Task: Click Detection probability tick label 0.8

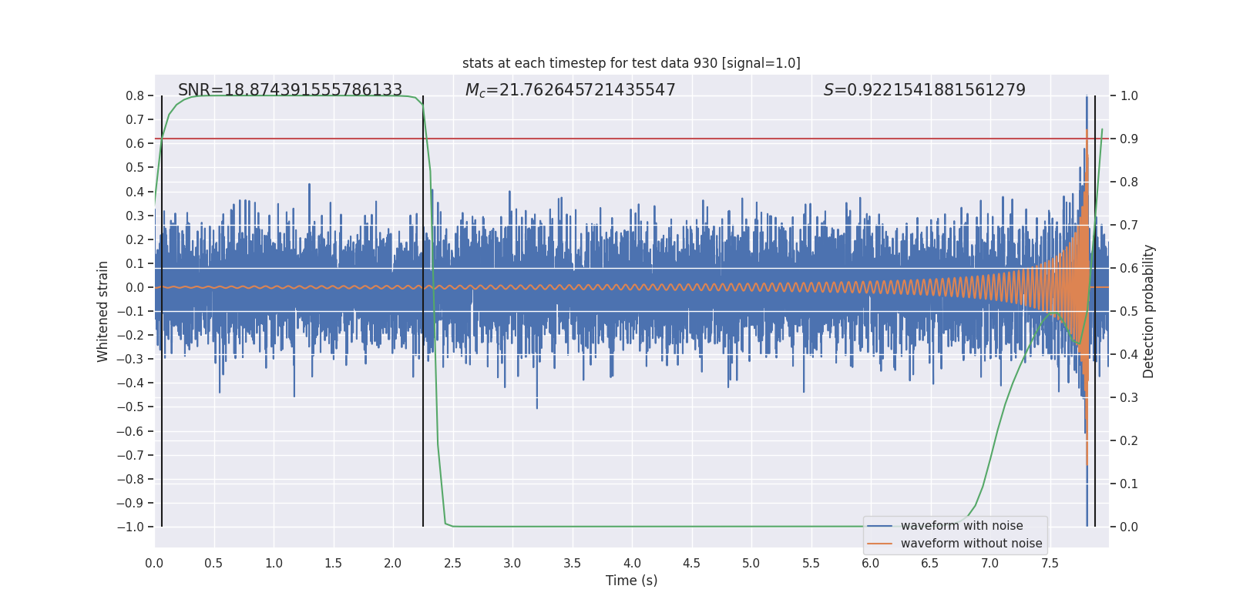Action: (1129, 182)
